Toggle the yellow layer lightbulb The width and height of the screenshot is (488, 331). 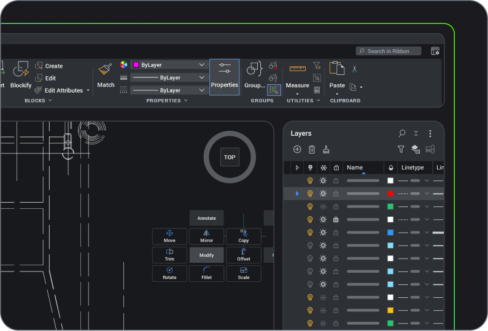pyautogui.click(x=310, y=310)
